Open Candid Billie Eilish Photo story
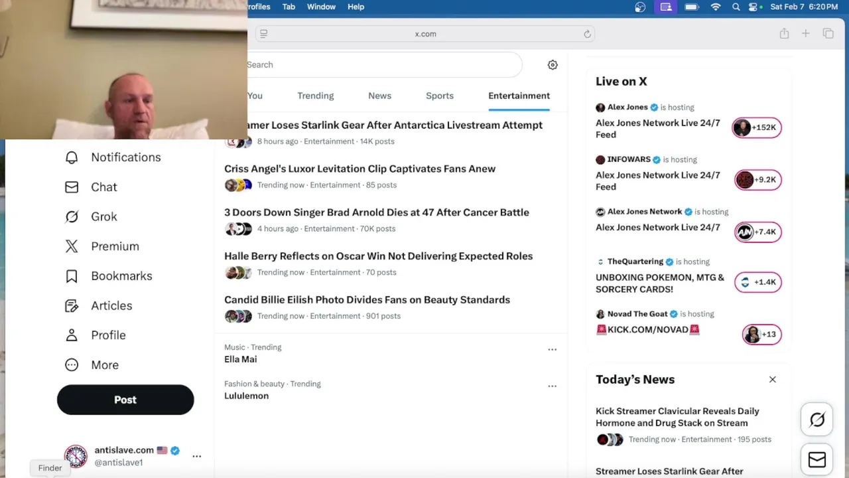 (x=367, y=300)
